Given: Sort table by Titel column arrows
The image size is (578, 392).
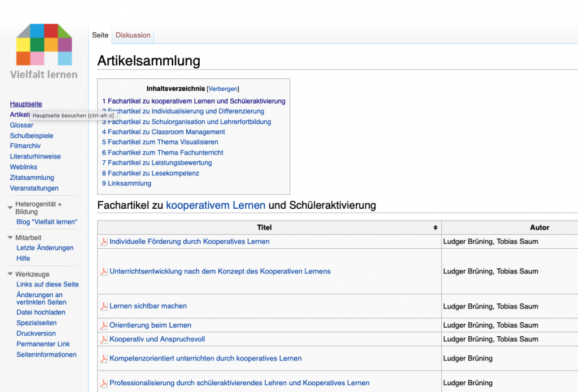Looking at the screenshot, I should [x=435, y=228].
